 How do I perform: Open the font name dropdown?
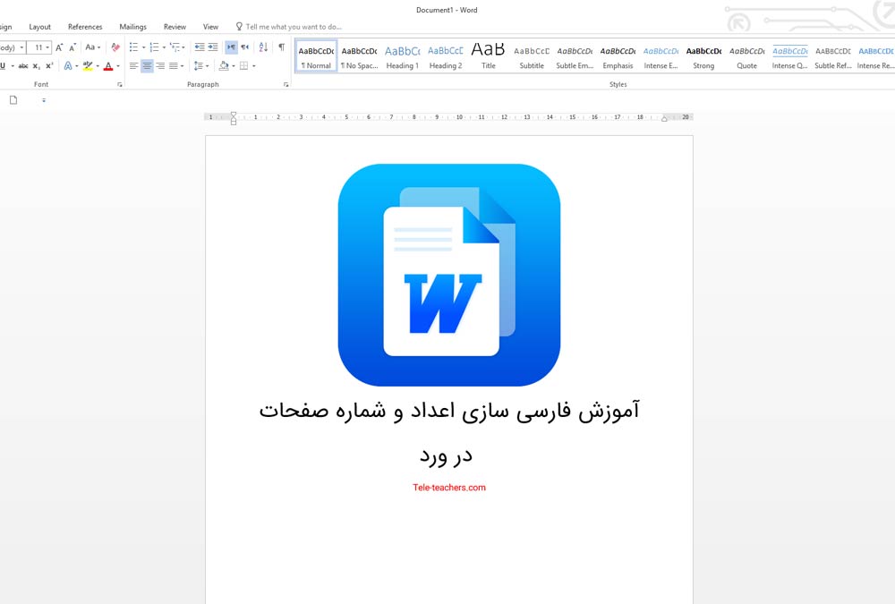coord(21,47)
